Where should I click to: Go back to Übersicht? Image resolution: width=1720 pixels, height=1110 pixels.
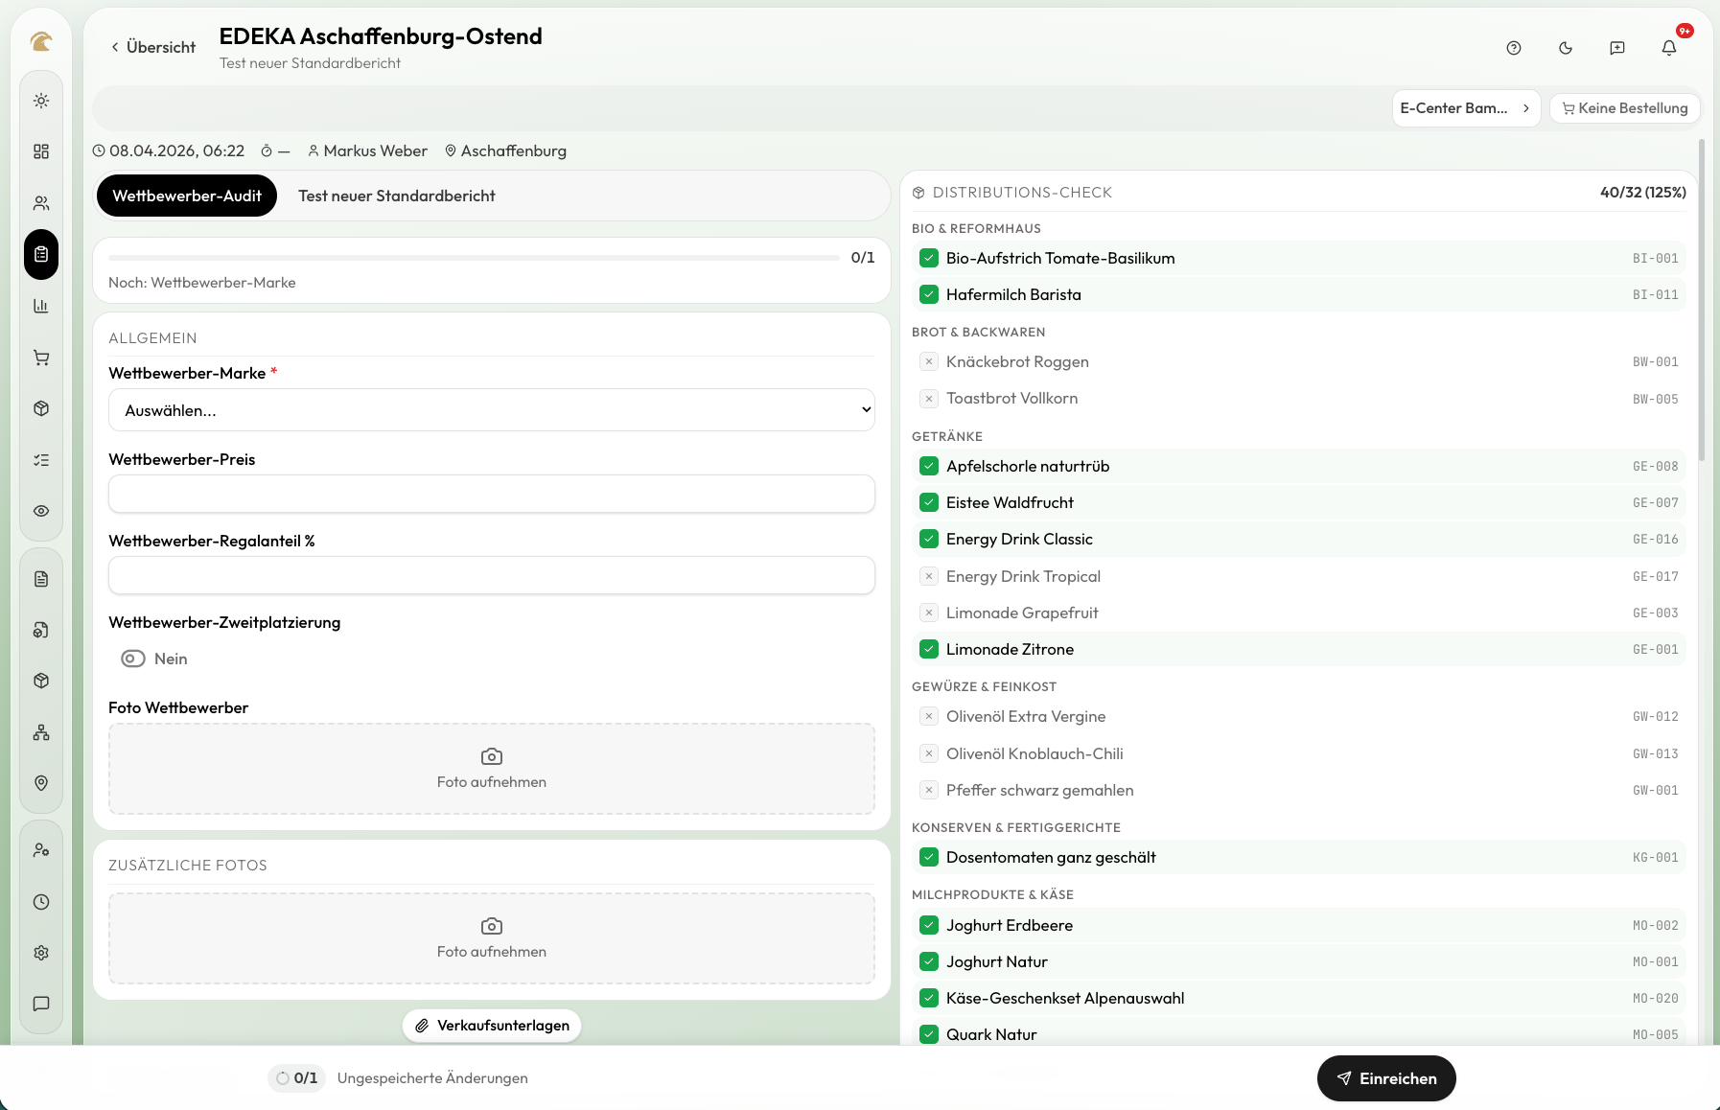(153, 47)
